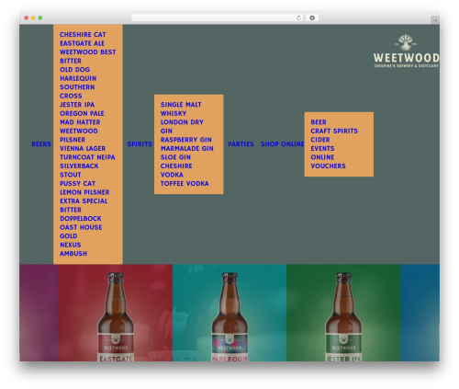Choose Vienna Lager

83,148
